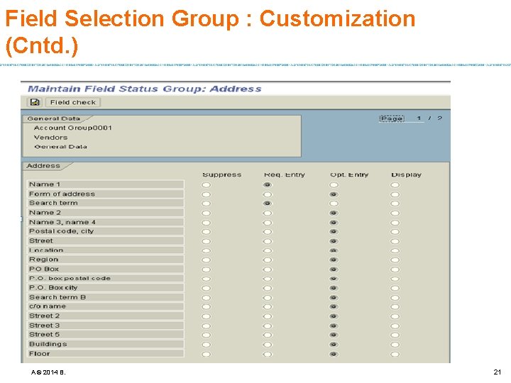This screenshot has height=383, width=511.
Task: Select Req. Entry for Street 2
Action: 267,316
